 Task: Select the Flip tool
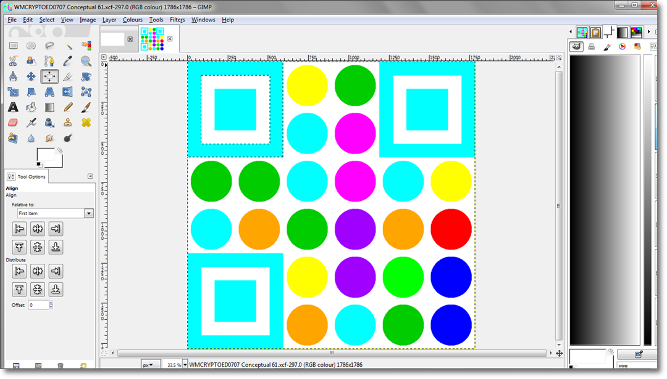click(x=68, y=92)
